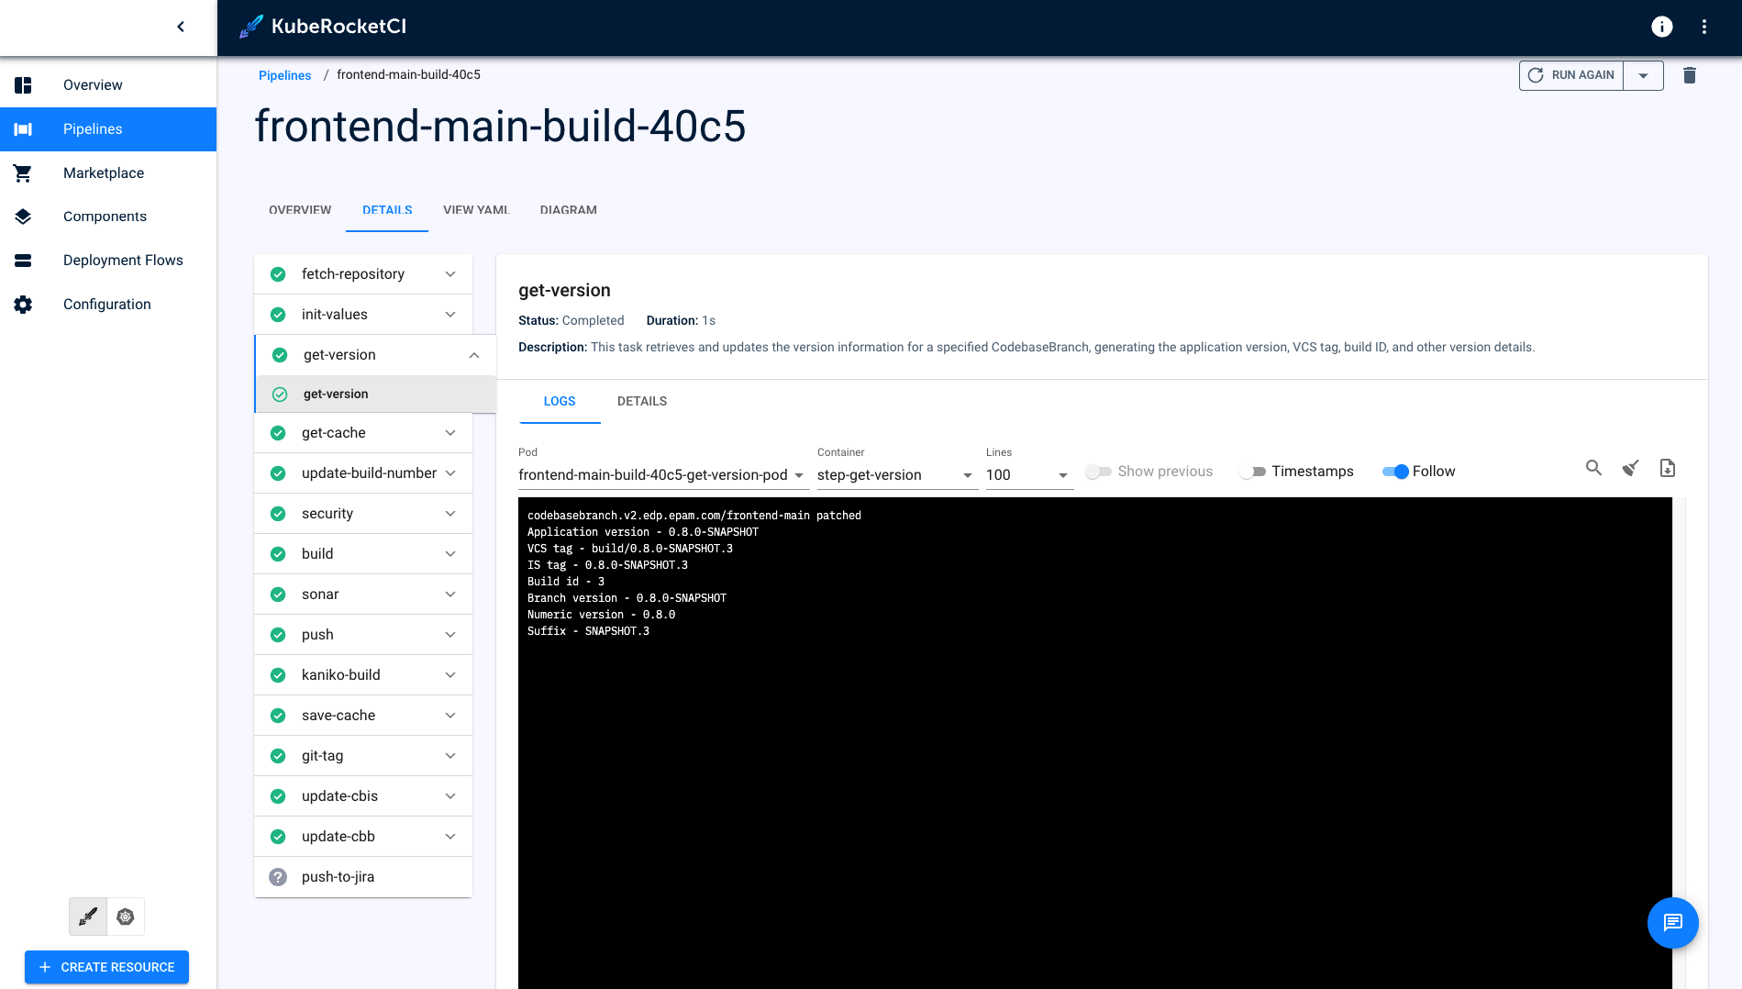Open the Container dropdown
Viewport: 1742px width, 989px height.
click(897, 475)
